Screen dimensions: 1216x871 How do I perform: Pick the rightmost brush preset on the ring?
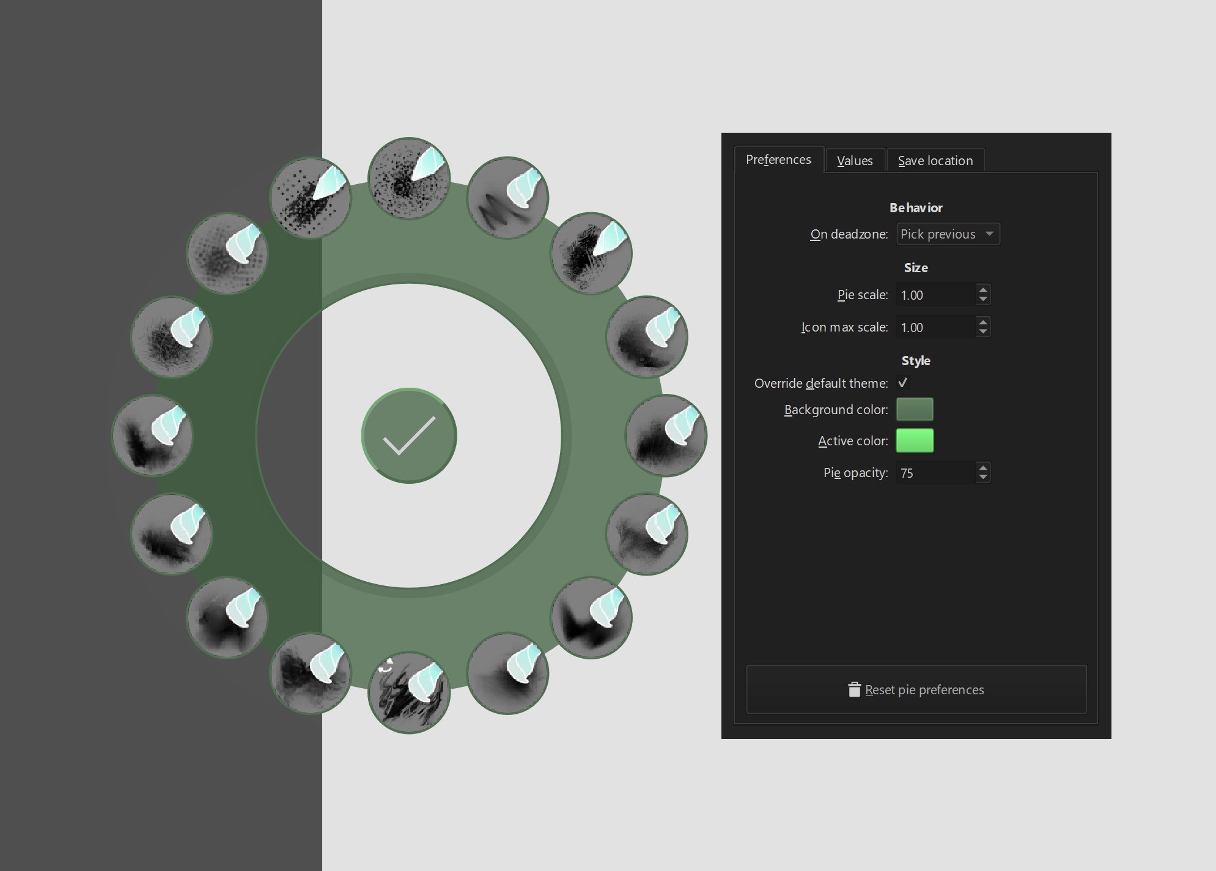coord(666,435)
